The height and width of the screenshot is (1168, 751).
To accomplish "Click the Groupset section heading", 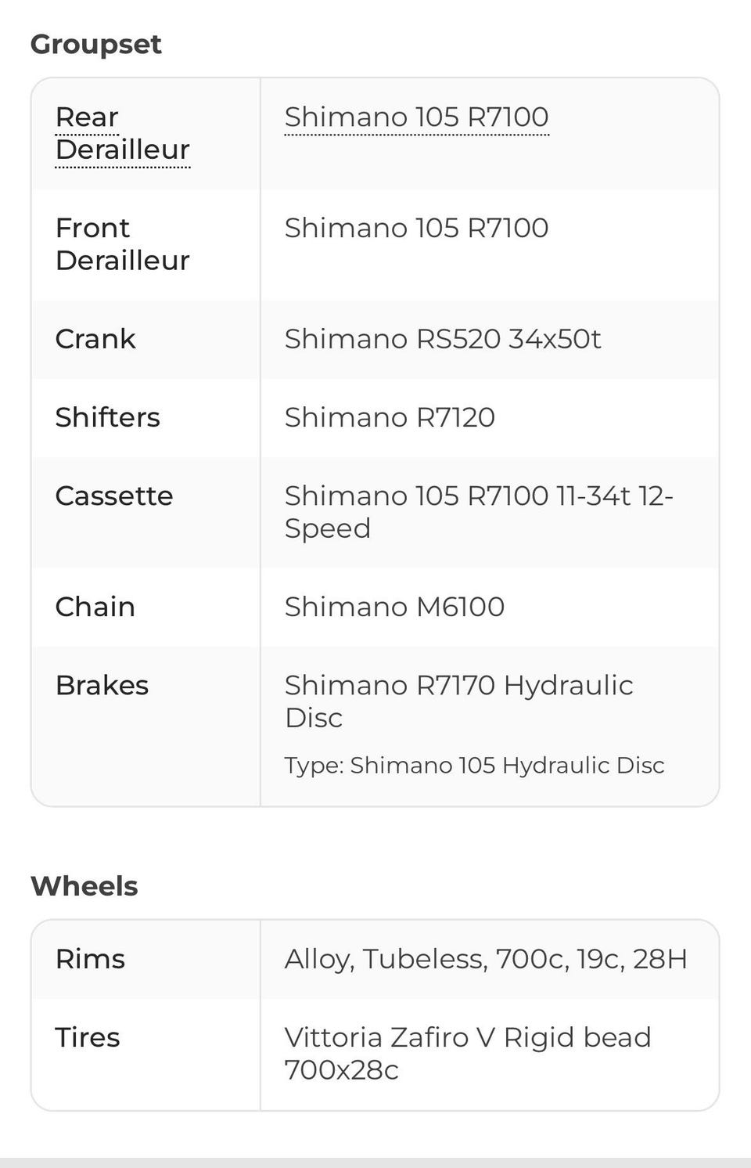I will tap(95, 45).
